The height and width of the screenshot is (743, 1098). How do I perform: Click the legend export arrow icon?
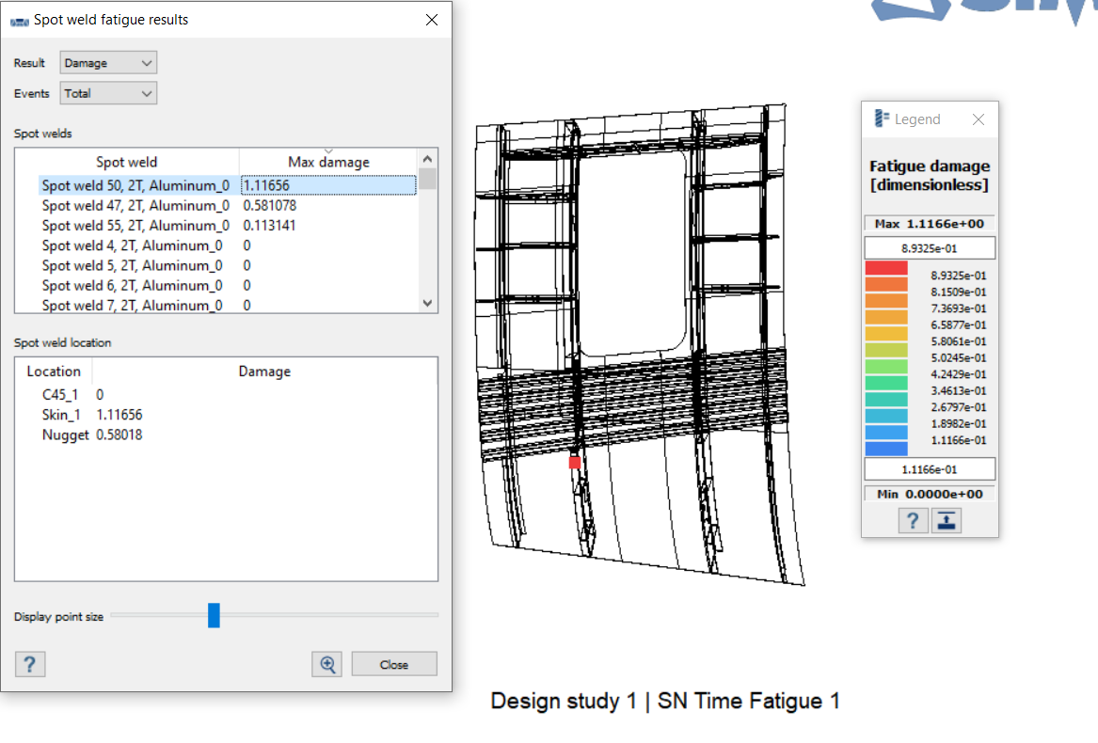click(947, 520)
